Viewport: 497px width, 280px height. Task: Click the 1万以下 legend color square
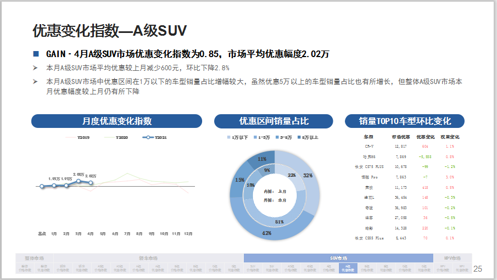point(229,137)
